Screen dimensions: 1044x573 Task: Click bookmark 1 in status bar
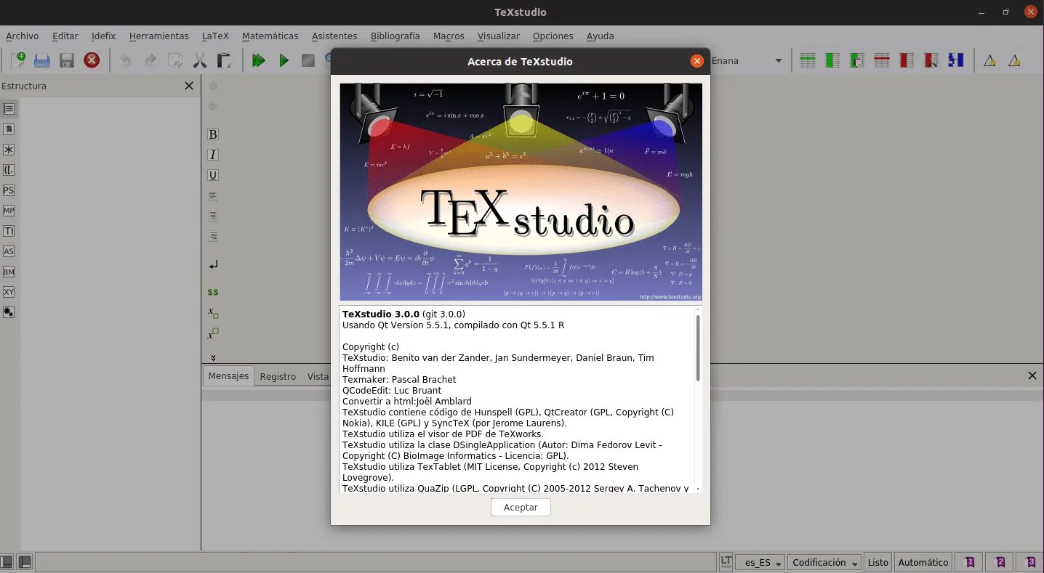[x=969, y=562]
